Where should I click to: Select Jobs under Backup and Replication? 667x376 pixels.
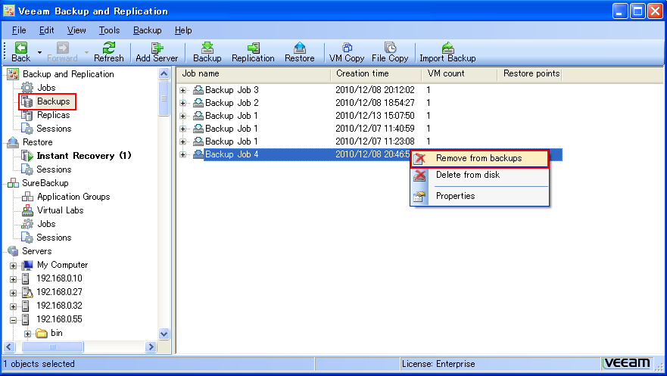coord(46,88)
